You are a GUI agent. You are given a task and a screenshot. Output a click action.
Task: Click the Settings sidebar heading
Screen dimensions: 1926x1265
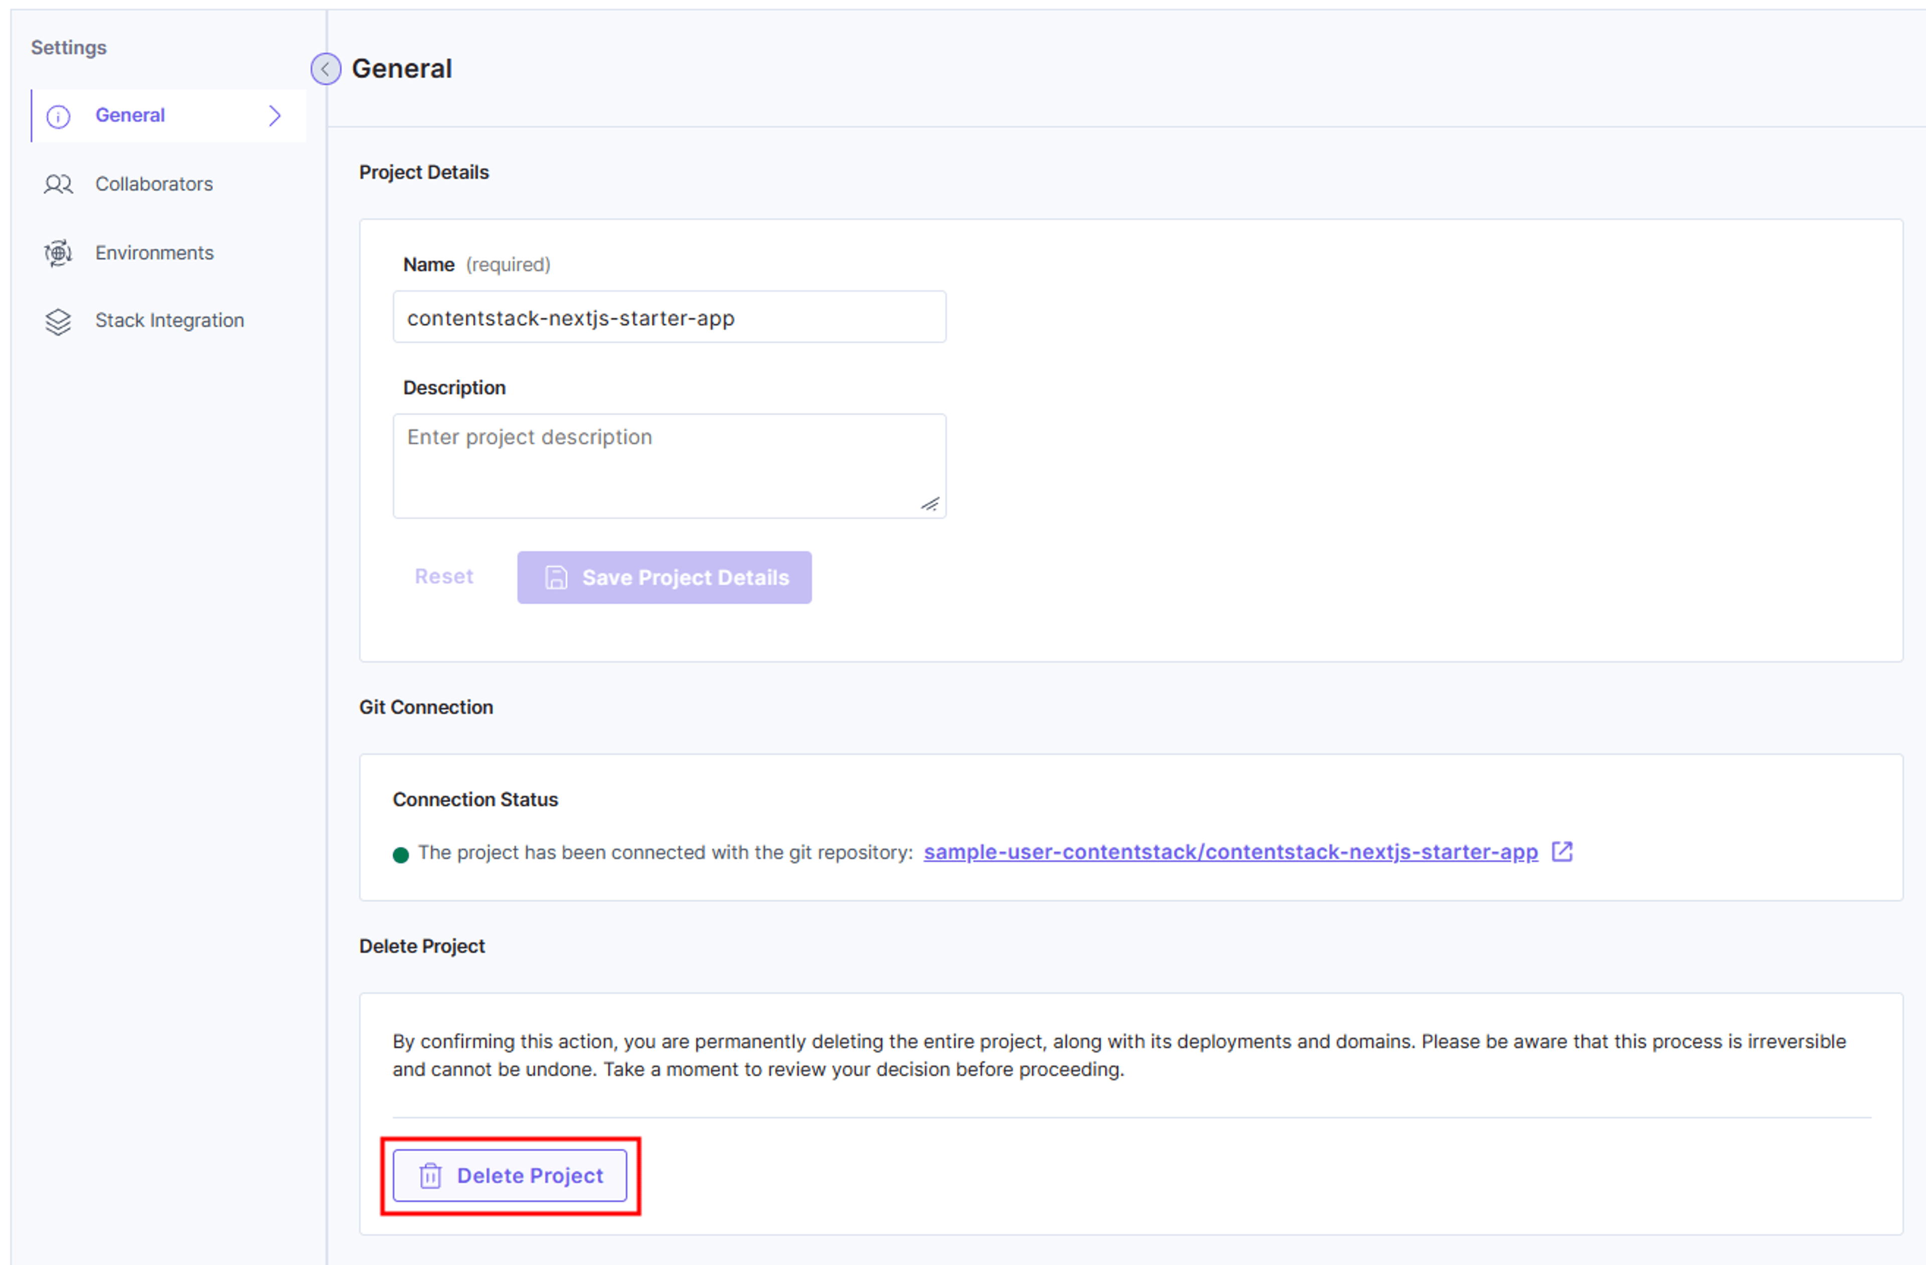(x=69, y=48)
